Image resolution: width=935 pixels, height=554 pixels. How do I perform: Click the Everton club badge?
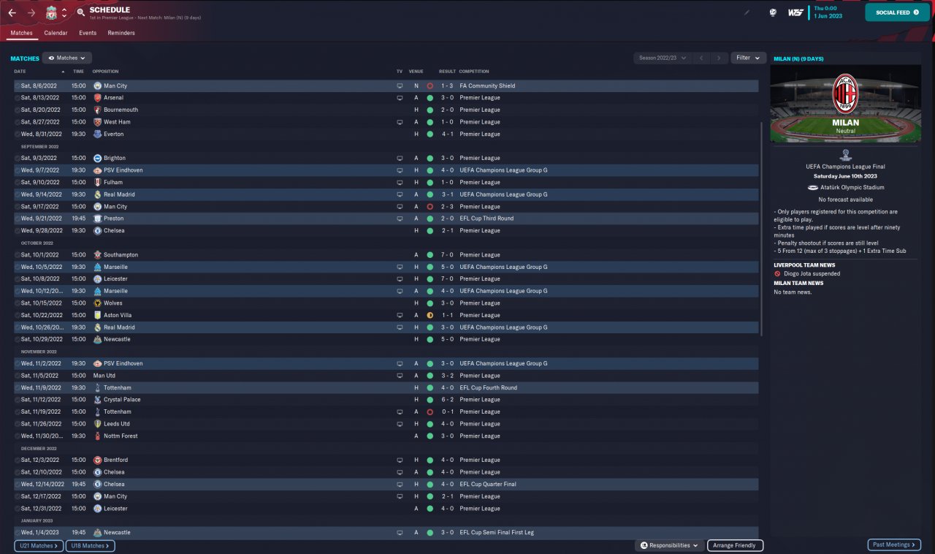(97, 134)
